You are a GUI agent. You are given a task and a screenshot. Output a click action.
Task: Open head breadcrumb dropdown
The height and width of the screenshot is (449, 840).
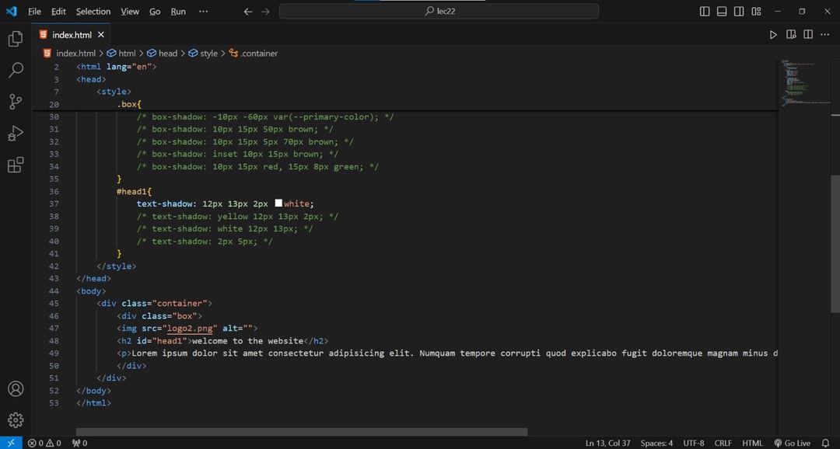tap(163, 53)
